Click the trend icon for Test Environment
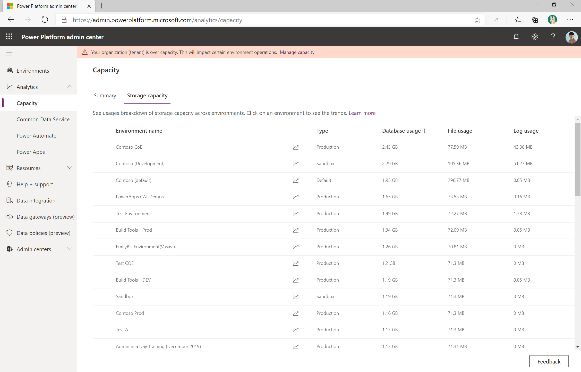581x372 pixels. [x=295, y=213]
